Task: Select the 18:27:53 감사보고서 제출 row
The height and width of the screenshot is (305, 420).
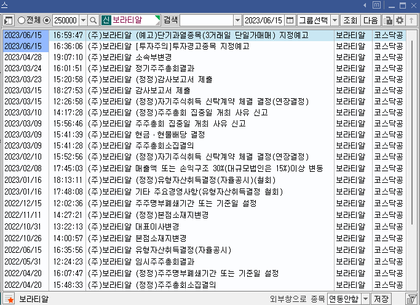Action: [x=205, y=90]
